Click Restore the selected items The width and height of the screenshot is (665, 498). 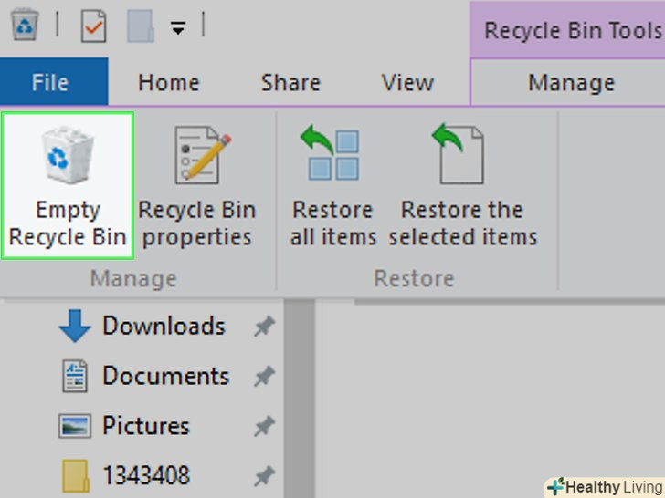pyautogui.click(x=463, y=185)
